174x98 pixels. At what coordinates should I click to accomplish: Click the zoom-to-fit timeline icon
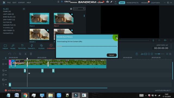coord(145,54)
